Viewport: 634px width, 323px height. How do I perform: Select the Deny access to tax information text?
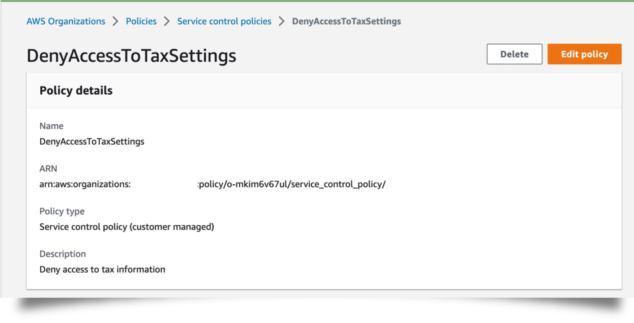pos(102,270)
